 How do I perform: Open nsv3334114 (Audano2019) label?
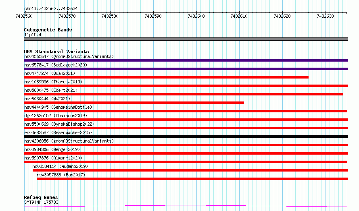coord(60,166)
